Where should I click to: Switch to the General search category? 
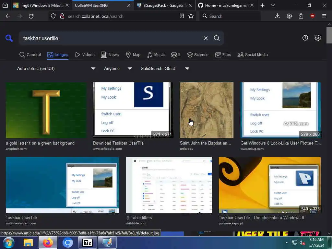pos(30,54)
